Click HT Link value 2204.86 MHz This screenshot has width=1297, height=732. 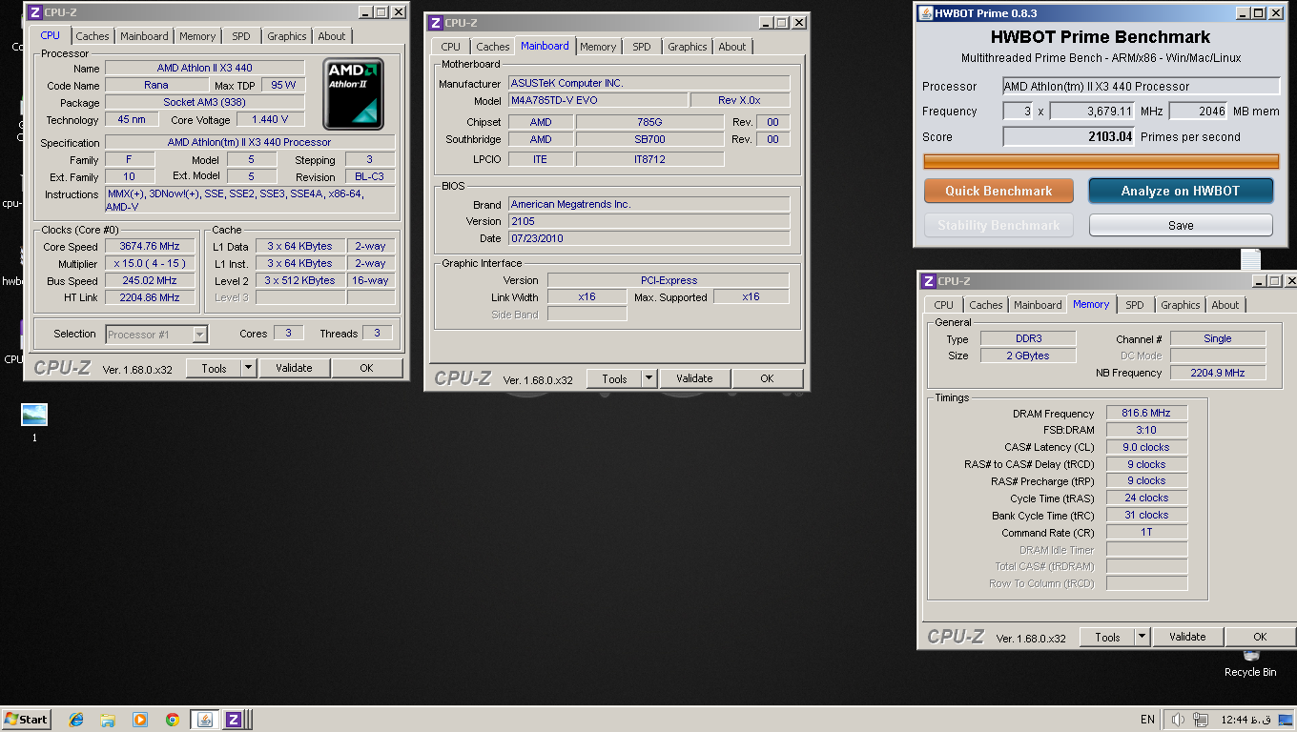(x=150, y=297)
